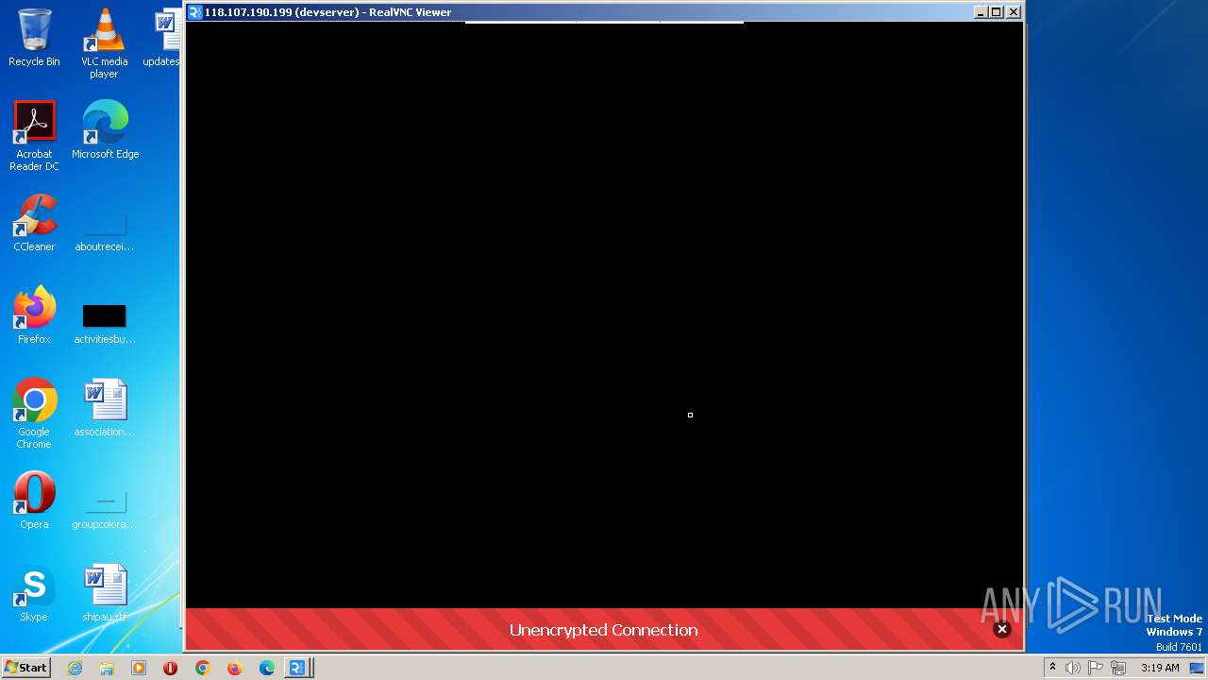Viewport: 1208px width, 680px height.
Task: Click the remote cursor square in VNC session
Action: 690,415
